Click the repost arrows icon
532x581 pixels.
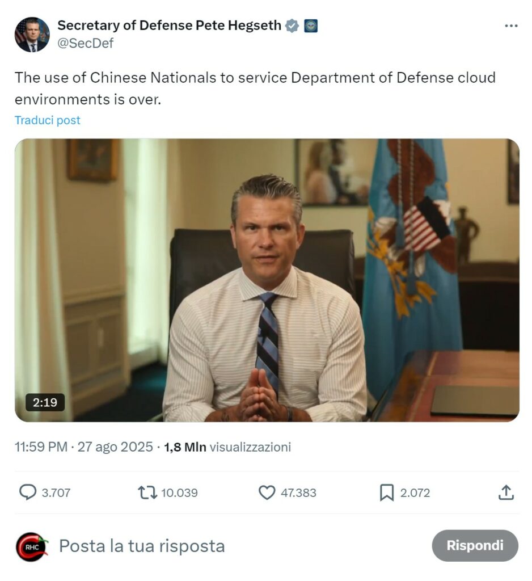pyautogui.click(x=147, y=492)
